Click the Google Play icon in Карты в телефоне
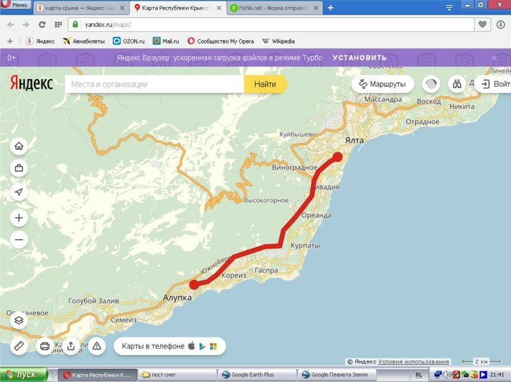511x382 pixels. point(202,346)
